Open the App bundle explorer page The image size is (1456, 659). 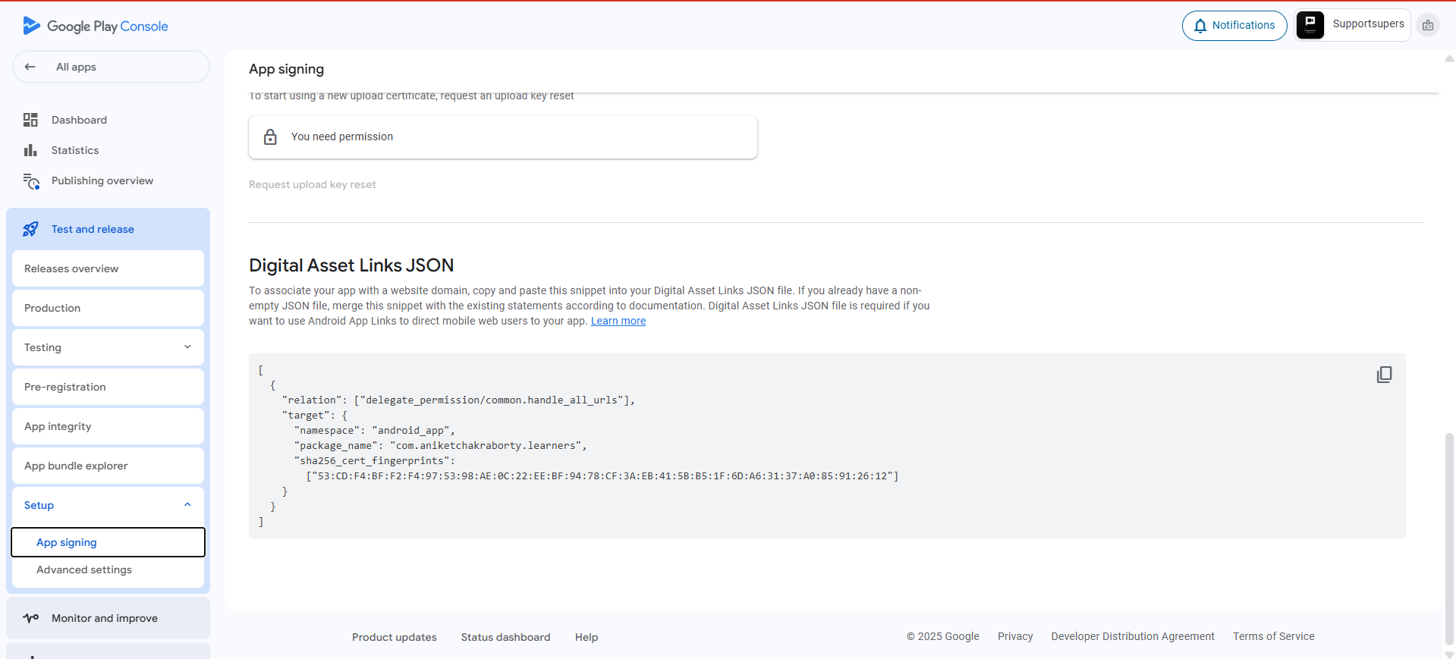tap(108, 466)
